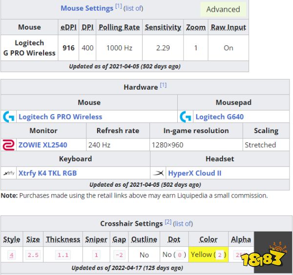Viewport: 293px width, 275px height.
Task: Click the crosshair Outline header
Action: click(144, 239)
